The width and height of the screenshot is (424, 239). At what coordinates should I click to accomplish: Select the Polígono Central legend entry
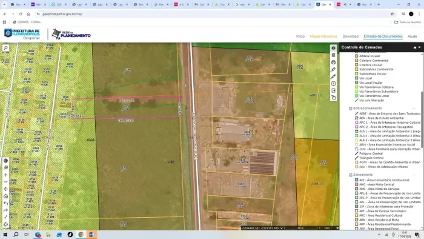[371, 153]
